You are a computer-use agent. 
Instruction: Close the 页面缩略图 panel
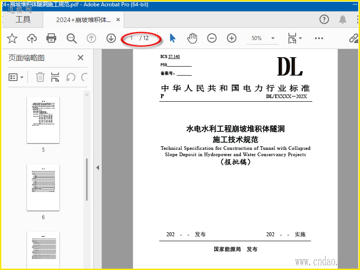coord(81,58)
